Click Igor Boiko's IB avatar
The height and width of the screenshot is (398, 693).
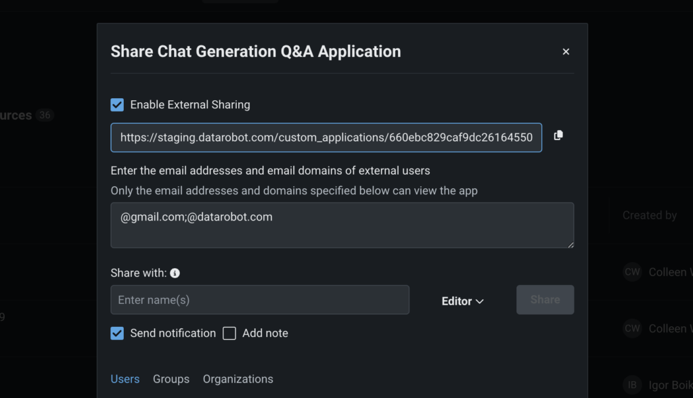[631, 384]
